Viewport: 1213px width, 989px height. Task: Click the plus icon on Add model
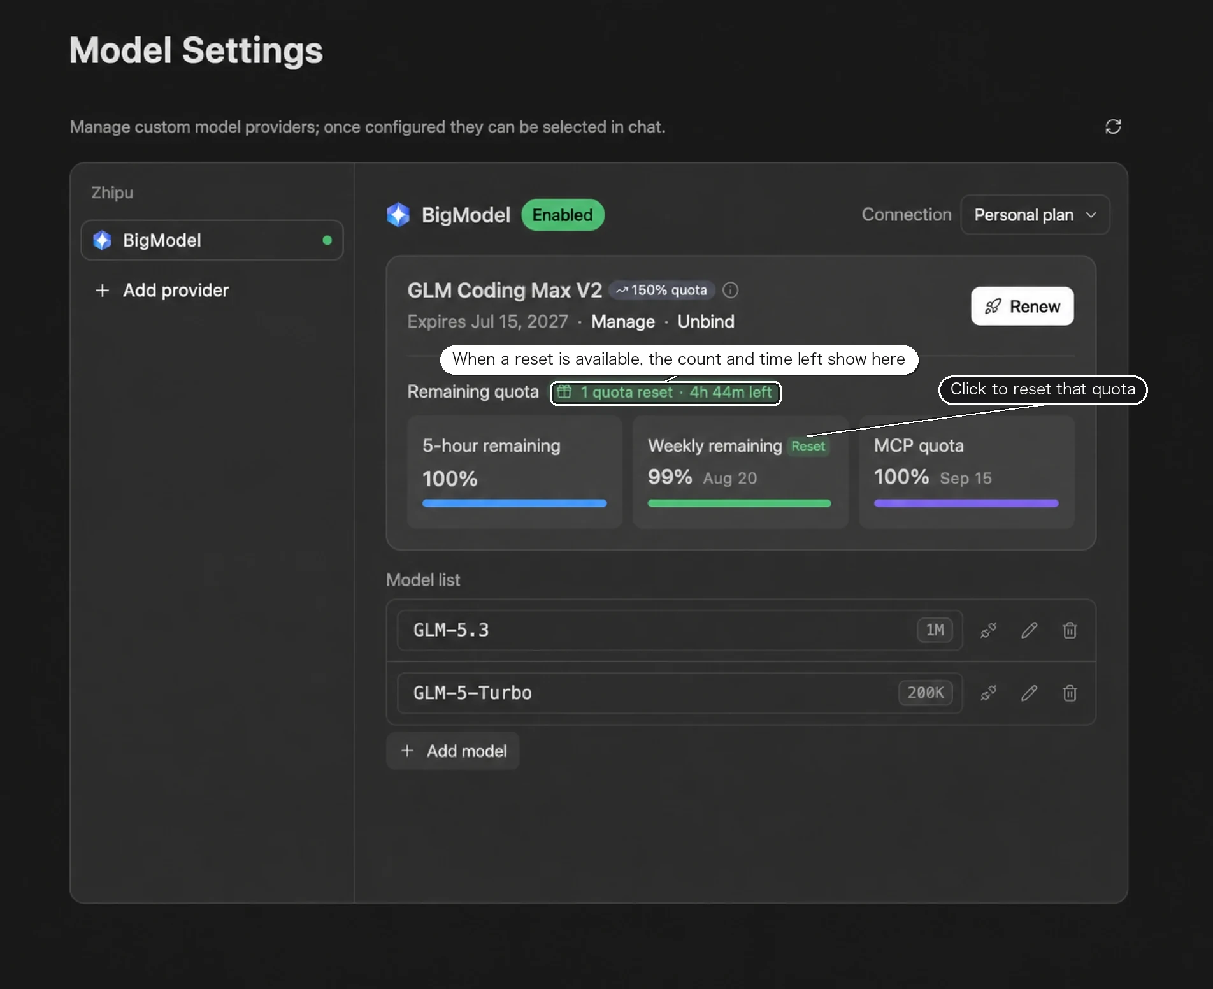[408, 751]
